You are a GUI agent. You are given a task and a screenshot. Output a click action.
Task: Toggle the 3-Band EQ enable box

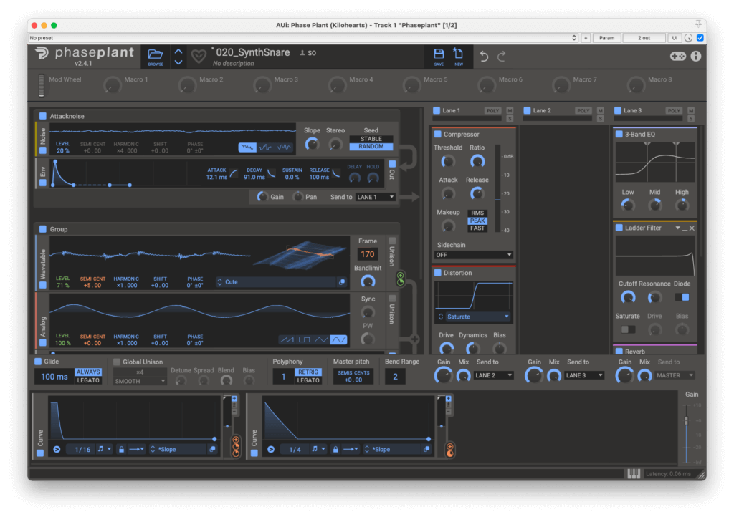[619, 134]
